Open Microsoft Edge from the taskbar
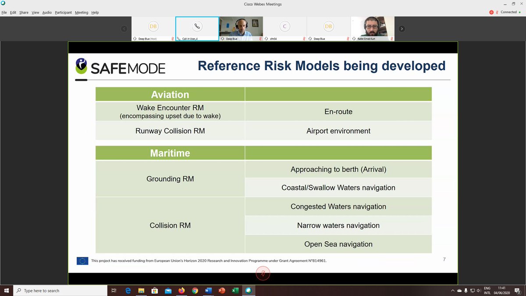Screen dimensions: 526x296 click(x=128, y=290)
